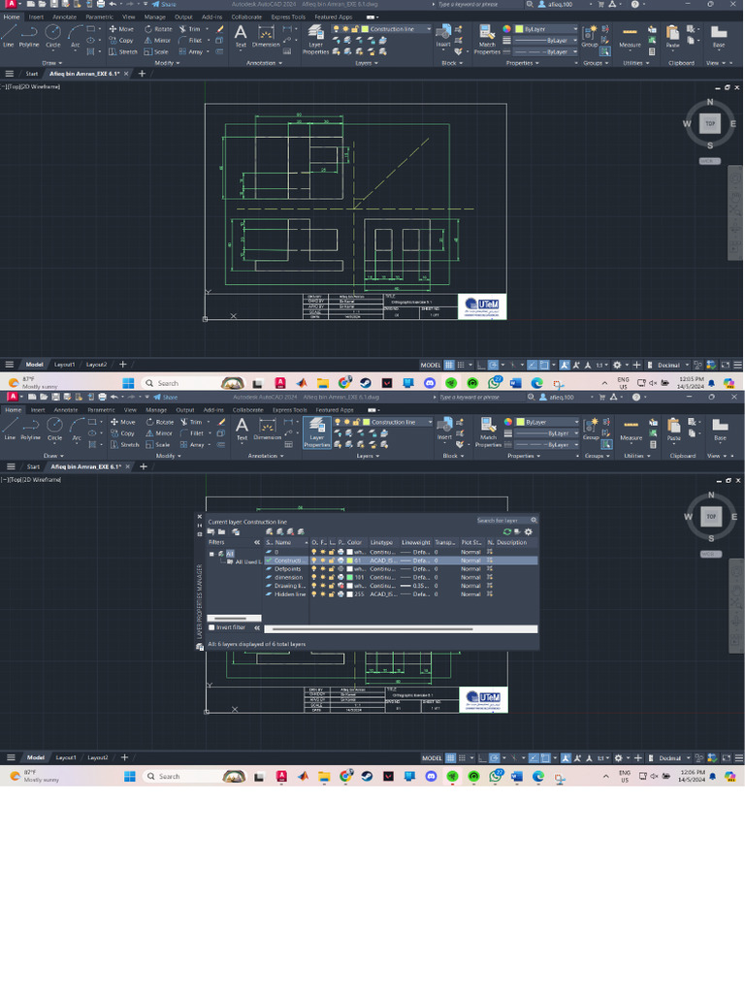Click TOP face of upper ViewCube

pos(710,123)
